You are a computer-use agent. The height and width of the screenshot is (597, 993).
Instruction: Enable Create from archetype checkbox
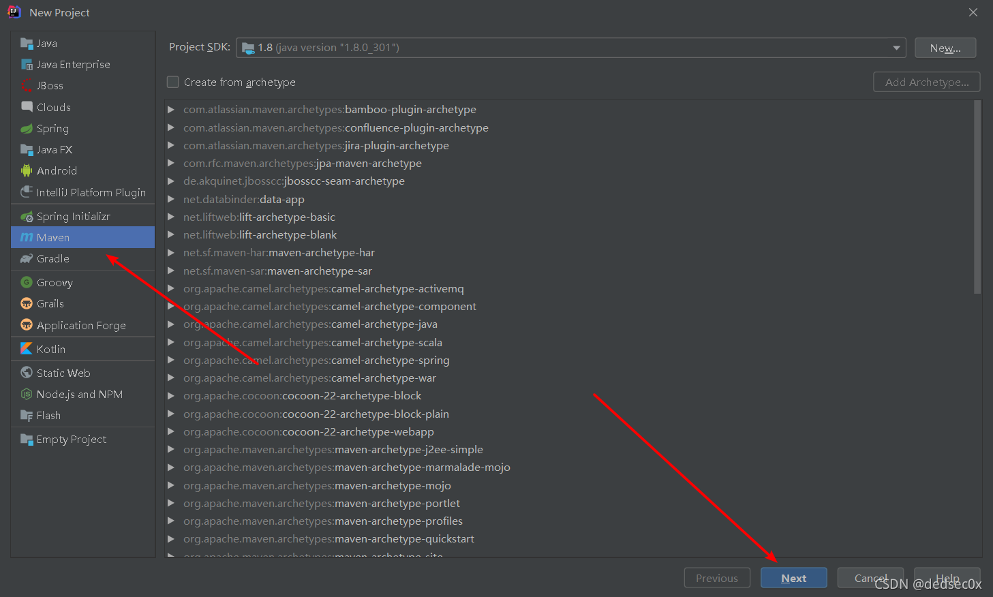click(x=173, y=82)
